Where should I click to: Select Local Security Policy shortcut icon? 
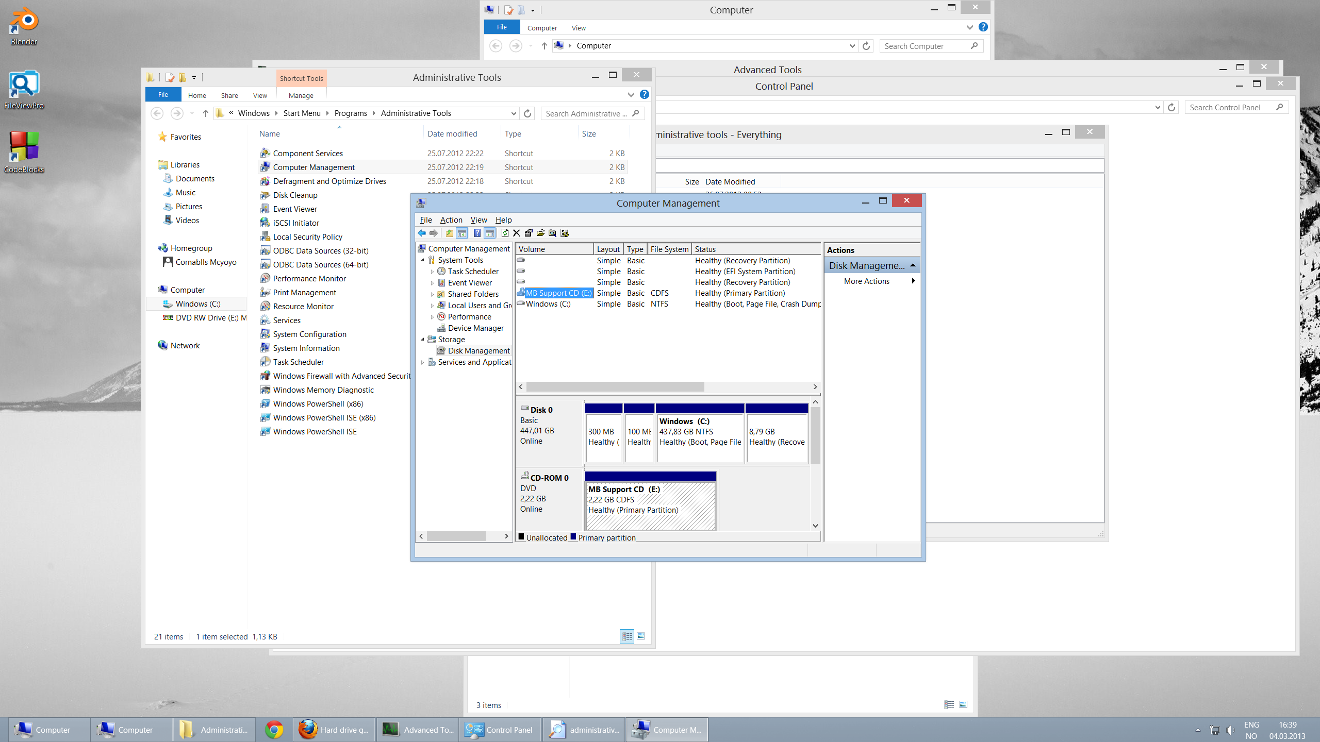[x=265, y=237]
